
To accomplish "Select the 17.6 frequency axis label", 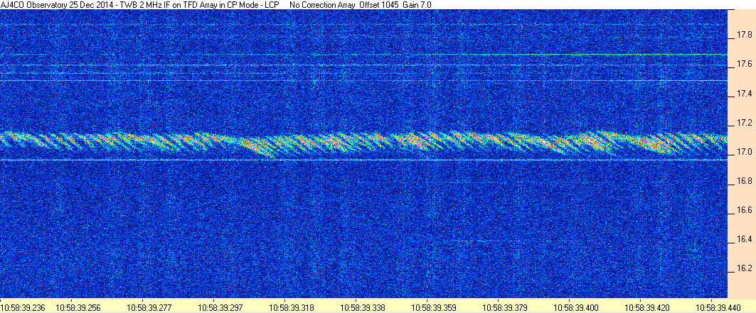I will point(744,64).
